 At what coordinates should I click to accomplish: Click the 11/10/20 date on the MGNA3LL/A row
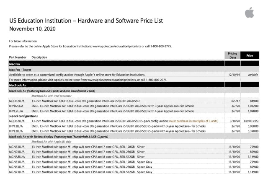[234, 157]
